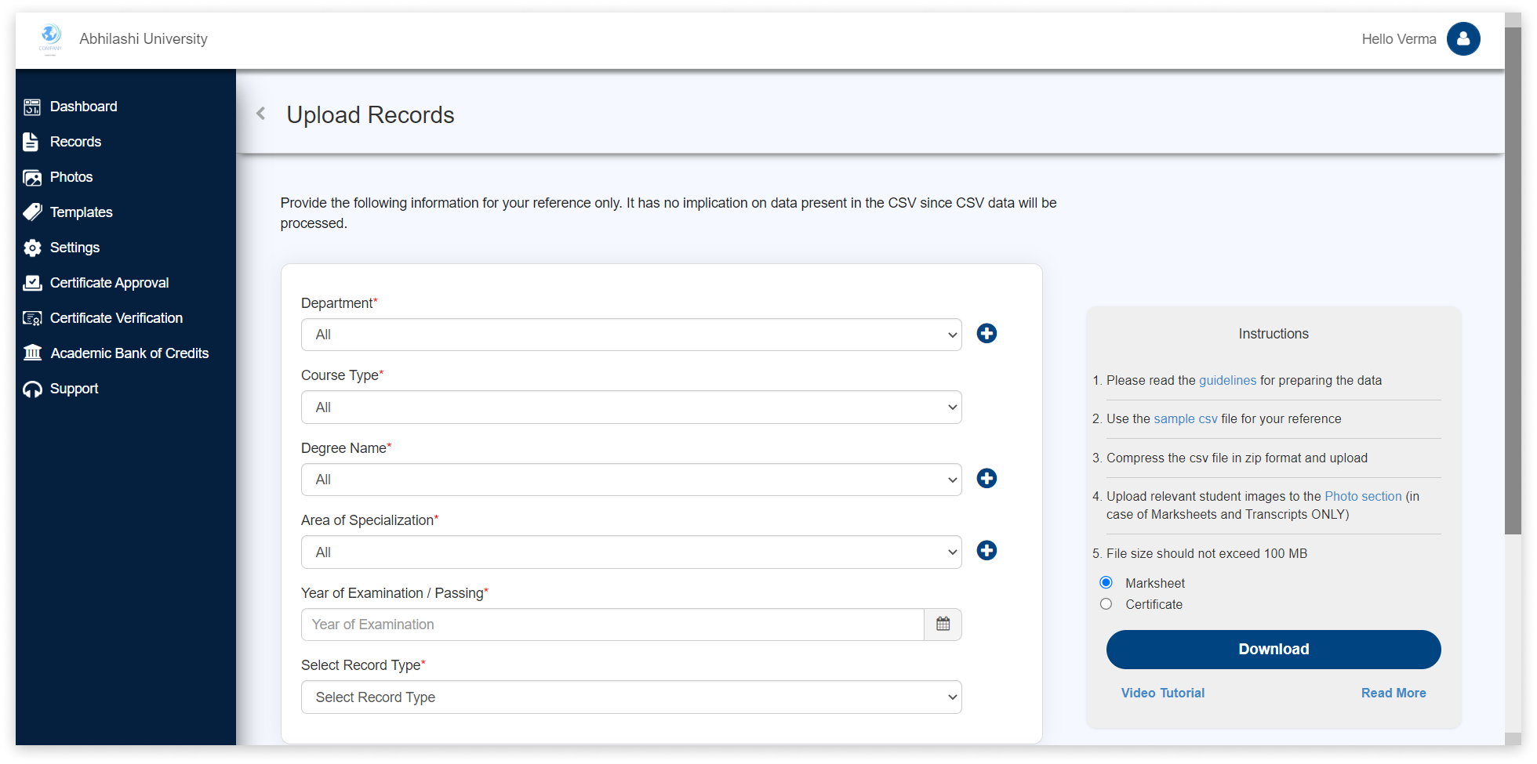Image resolution: width=1537 pixels, height=764 pixels.
Task: Click the Download button
Action: (x=1272, y=649)
